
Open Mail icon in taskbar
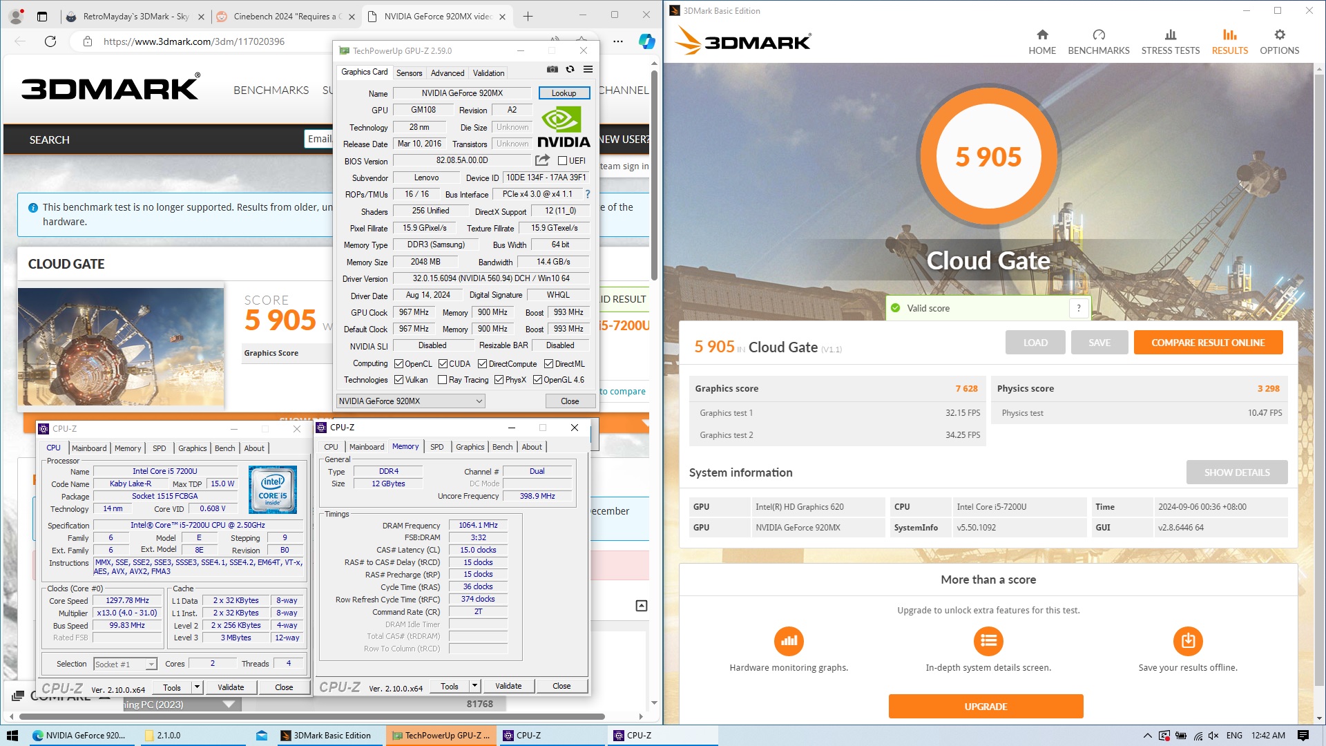(x=262, y=736)
